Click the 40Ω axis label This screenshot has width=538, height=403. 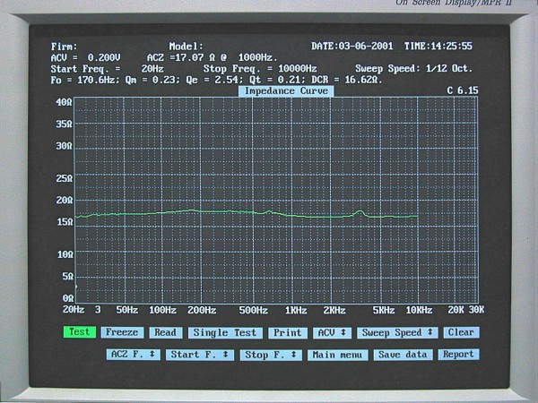(65, 102)
